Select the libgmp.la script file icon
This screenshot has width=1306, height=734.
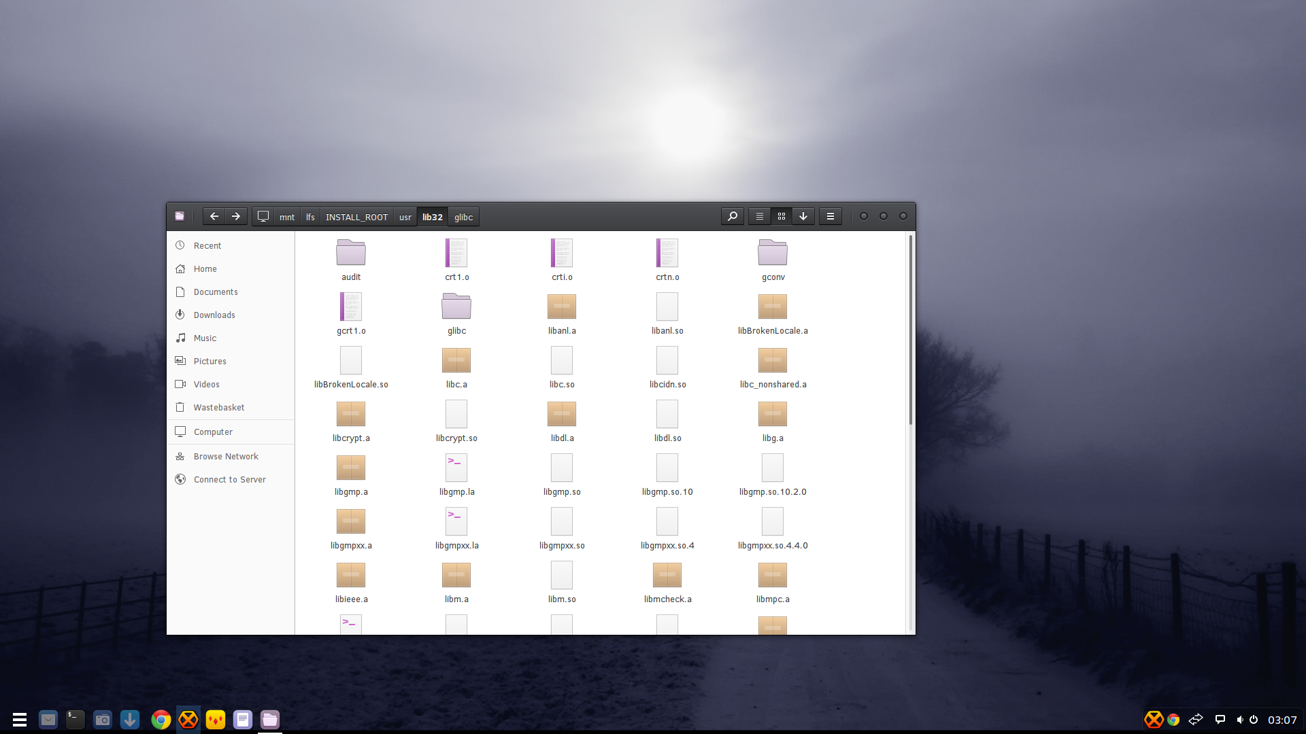pyautogui.click(x=456, y=468)
